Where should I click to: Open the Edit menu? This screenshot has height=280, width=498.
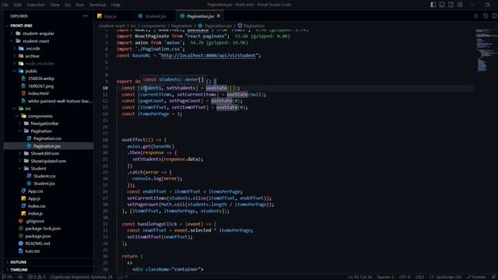17,5
